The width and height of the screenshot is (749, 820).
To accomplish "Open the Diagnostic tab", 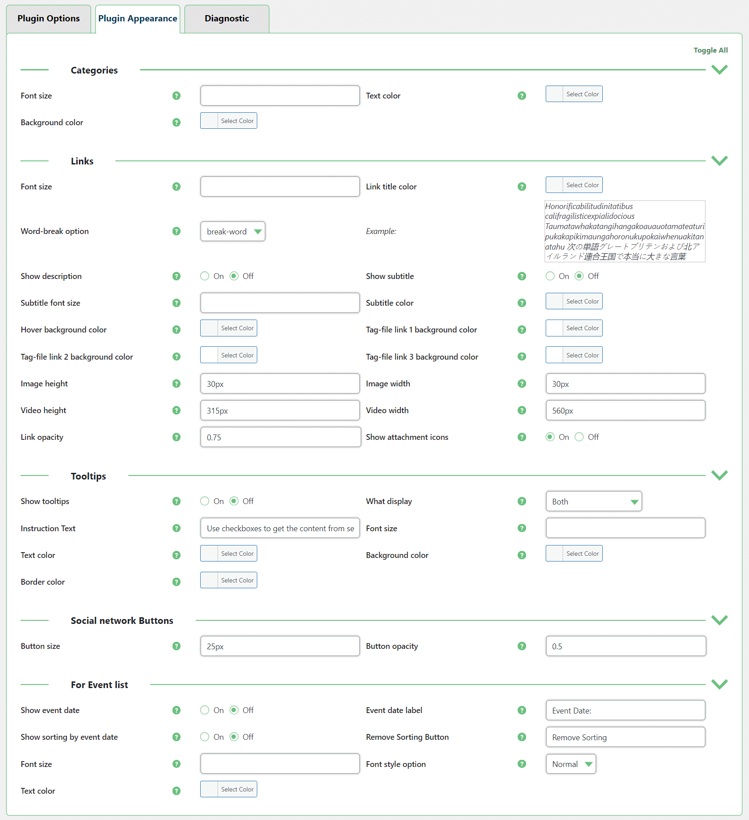I will tap(226, 19).
